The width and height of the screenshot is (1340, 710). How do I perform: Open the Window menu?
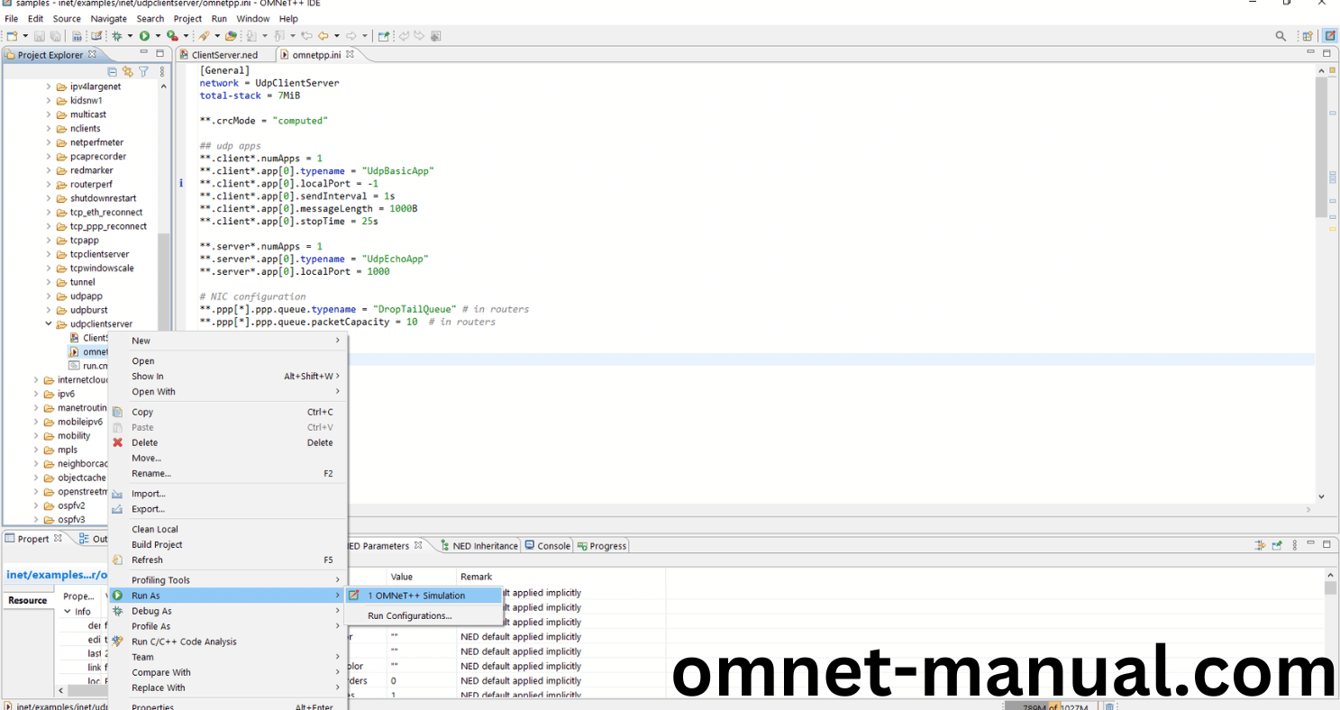click(252, 18)
